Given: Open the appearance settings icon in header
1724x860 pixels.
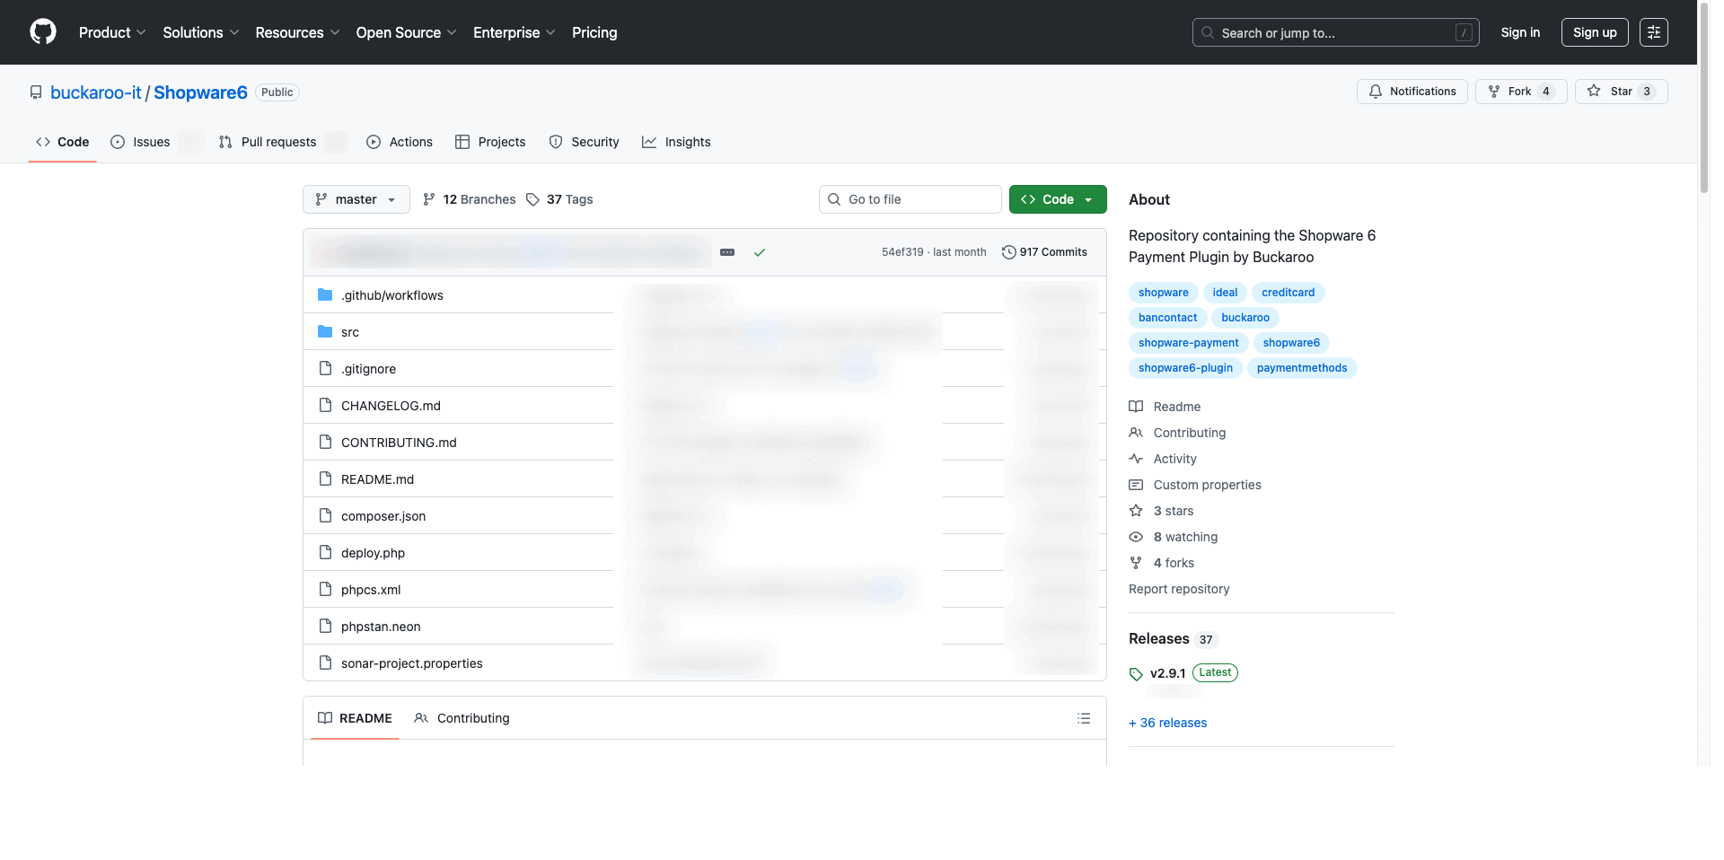Looking at the screenshot, I should [x=1653, y=32].
